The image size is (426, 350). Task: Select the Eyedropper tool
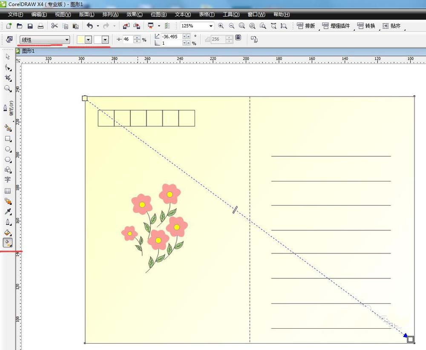click(8, 212)
